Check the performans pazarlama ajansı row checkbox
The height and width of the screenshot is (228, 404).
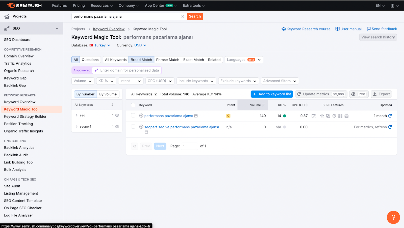click(x=133, y=116)
